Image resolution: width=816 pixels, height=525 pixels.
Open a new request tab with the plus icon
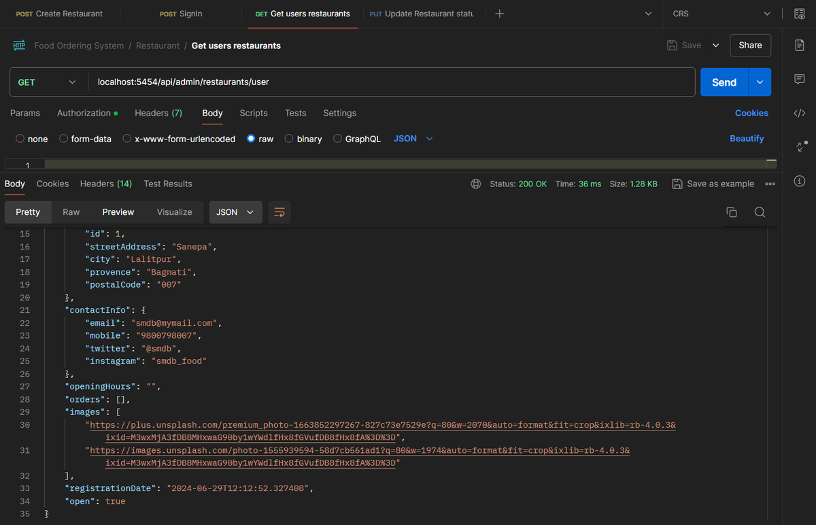tap(500, 14)
